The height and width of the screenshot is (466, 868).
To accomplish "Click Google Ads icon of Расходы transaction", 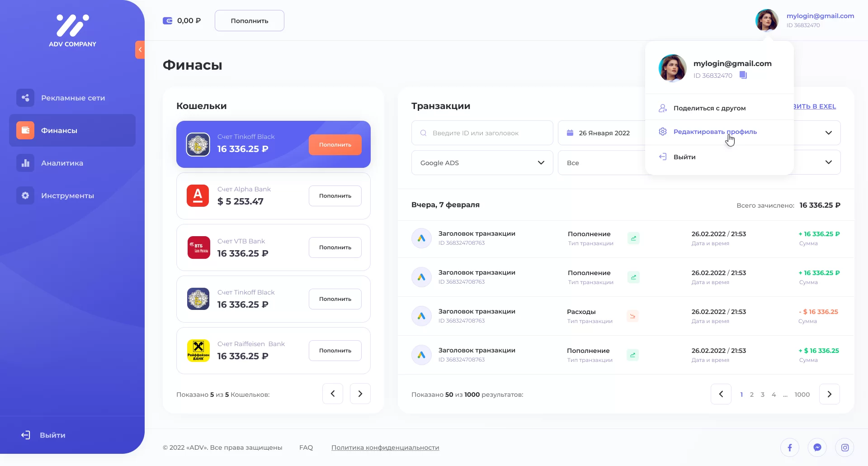I will [421, 316].
